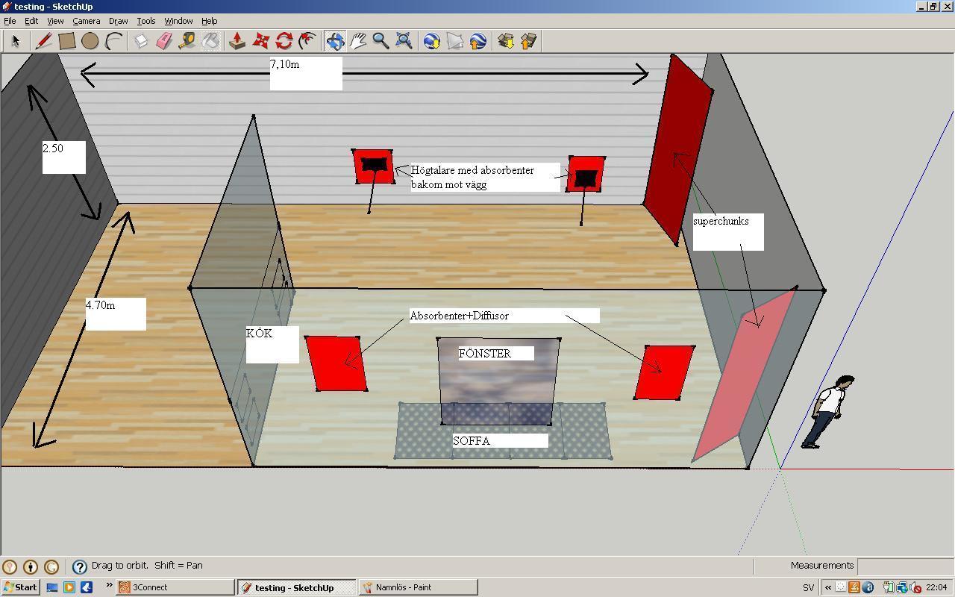This screenshot has width=955, height=597.
Task: Open the Windows Start button
Action: pyautogui.click(x=20, y=587)
